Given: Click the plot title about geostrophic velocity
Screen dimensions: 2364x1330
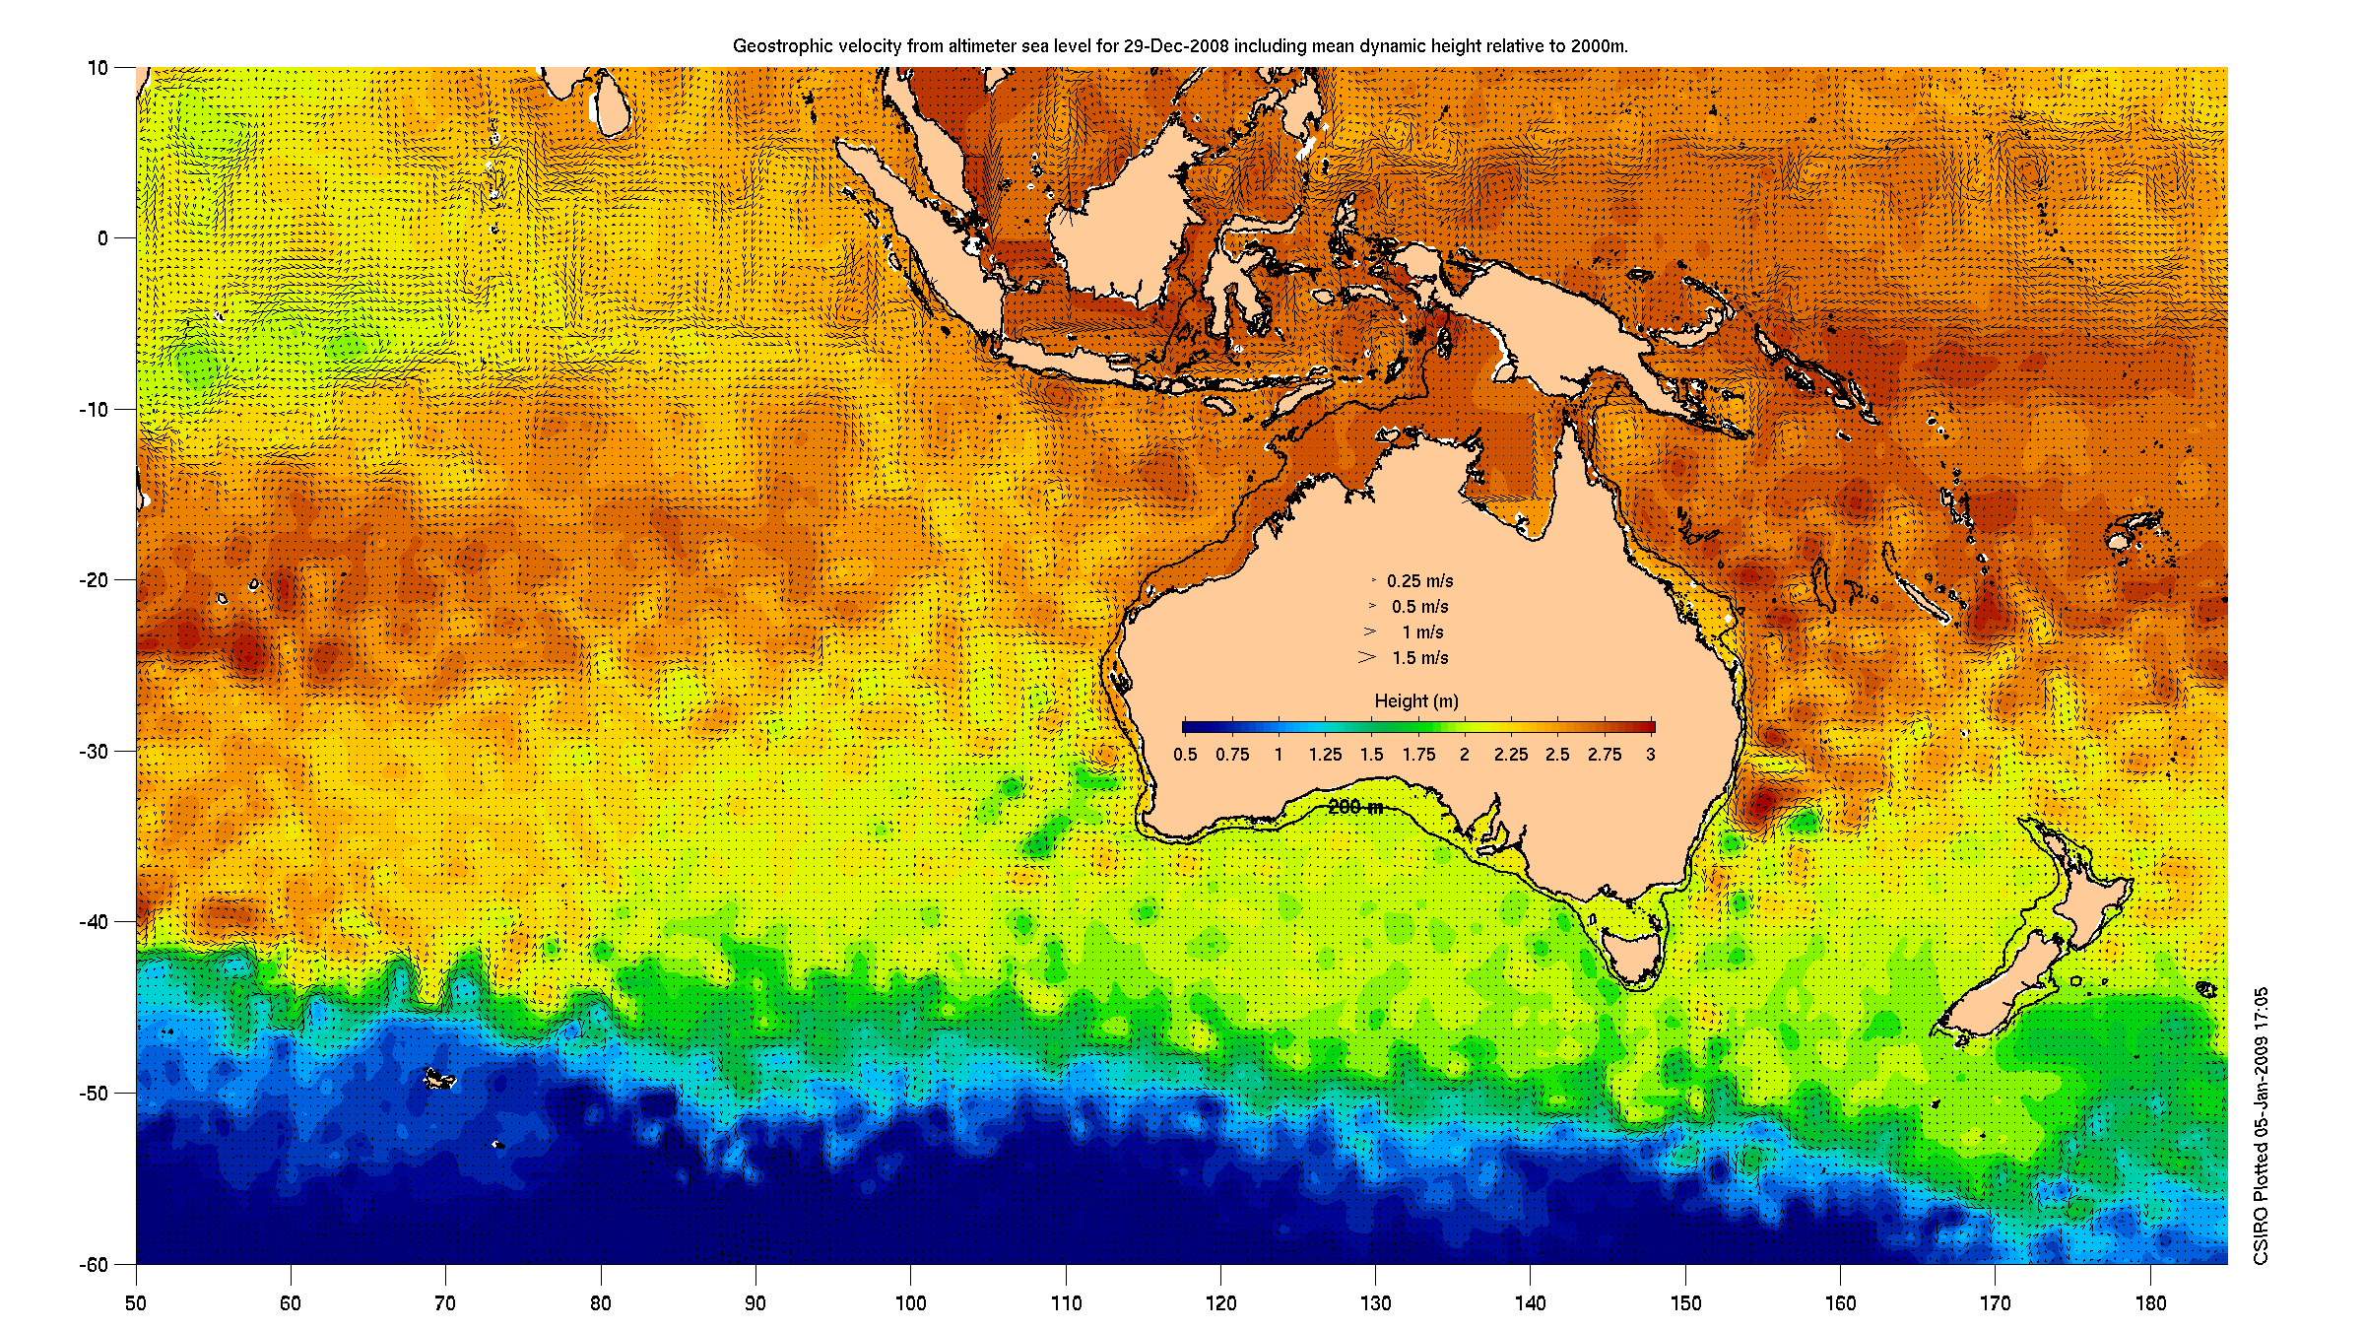Looking at the screenshot, I should click(1180, 46).
